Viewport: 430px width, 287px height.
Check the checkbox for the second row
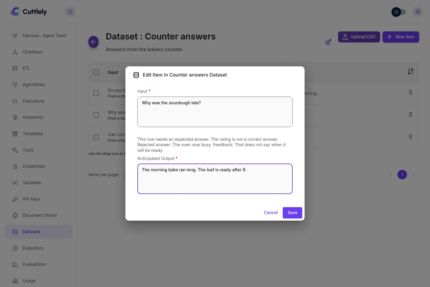96,115
